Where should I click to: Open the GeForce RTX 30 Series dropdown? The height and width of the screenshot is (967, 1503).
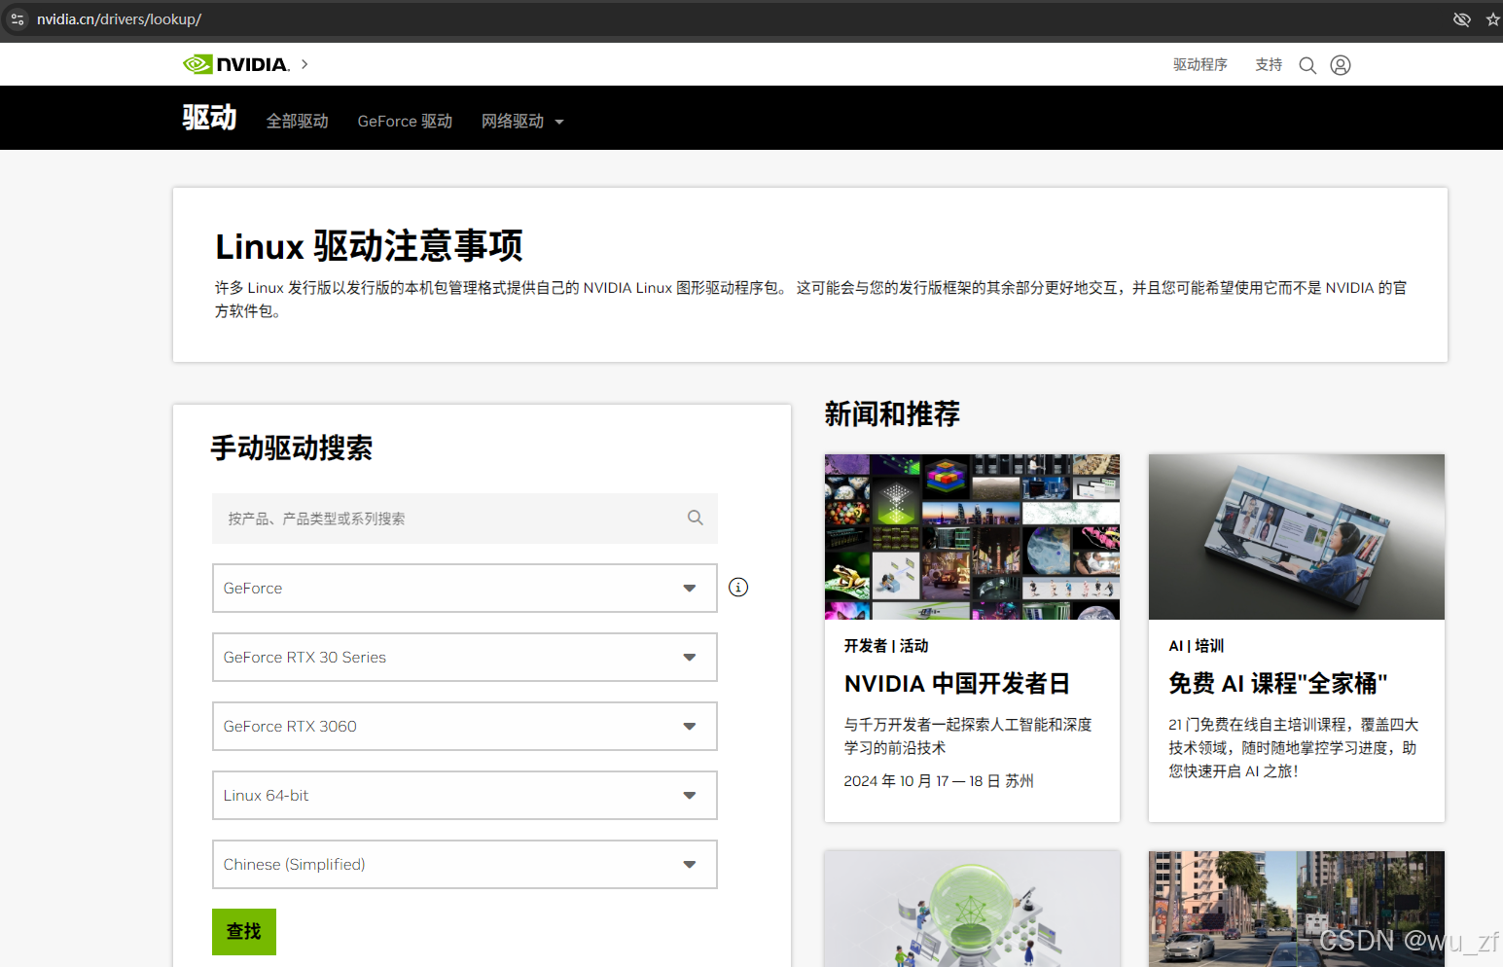(x=689, y=657)
